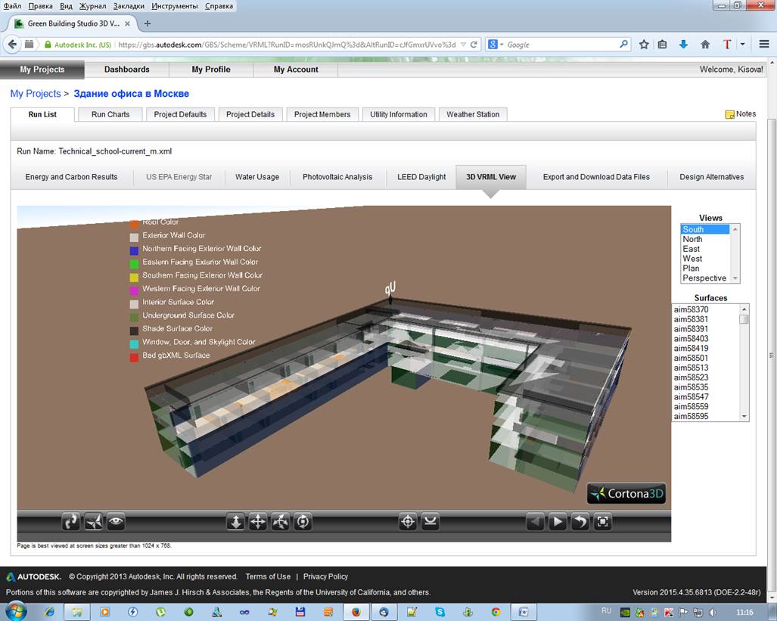Switch to the Run Charts tab
Screen dimensions: 777x621
[110, 114]
